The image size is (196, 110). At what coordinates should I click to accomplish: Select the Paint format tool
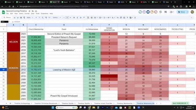click(x=24, y=18)
